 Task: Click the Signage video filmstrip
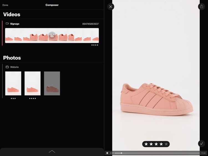point(52,36)
